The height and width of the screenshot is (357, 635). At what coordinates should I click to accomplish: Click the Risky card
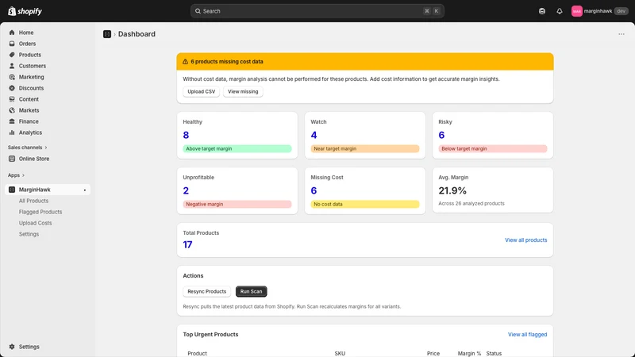(x=492, y=135)
